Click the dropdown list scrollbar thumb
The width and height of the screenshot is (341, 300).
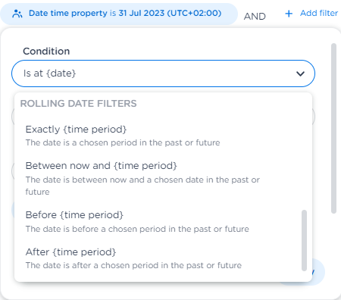305,240
